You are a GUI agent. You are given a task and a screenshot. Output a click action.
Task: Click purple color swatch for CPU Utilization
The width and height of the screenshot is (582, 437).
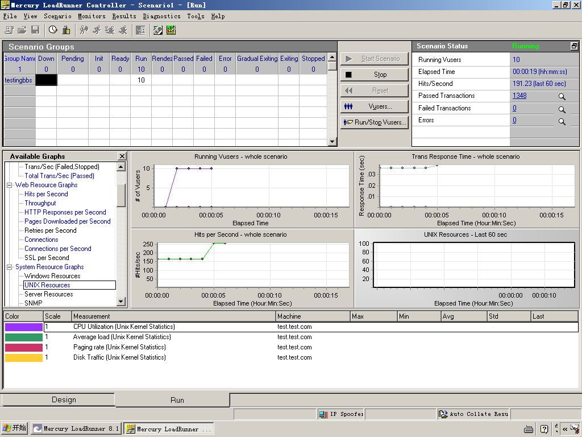point(24,327)
